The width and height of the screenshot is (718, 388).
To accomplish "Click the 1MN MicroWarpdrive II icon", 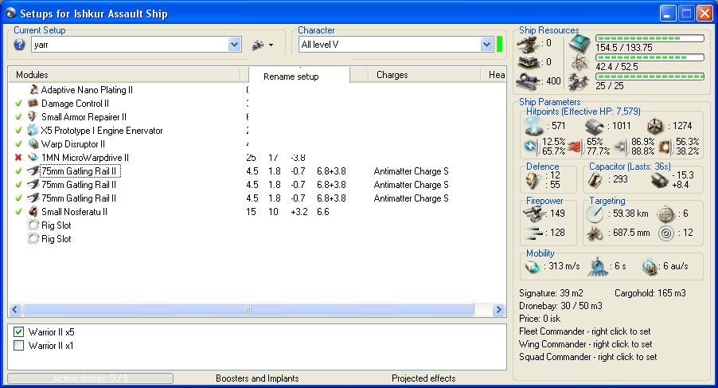I will click(x=33, y=158).
